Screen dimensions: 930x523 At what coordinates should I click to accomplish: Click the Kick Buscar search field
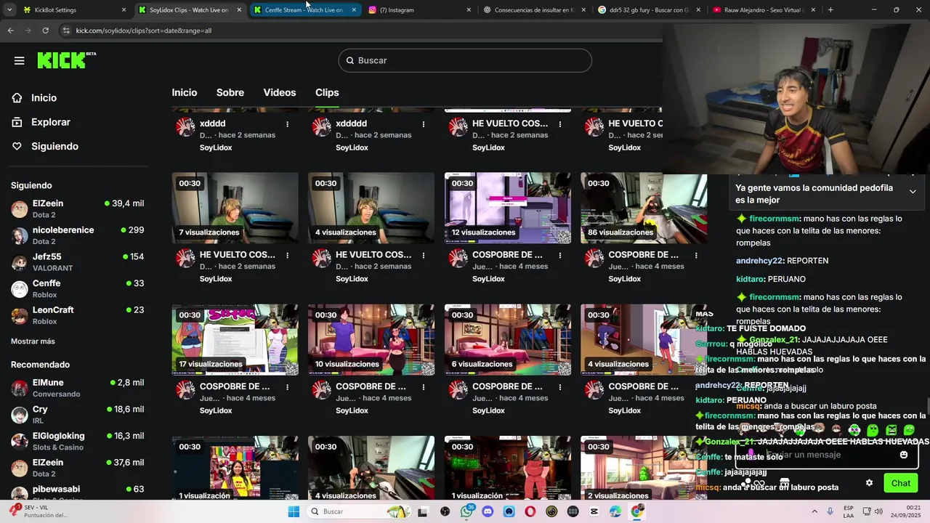(465, 60)
